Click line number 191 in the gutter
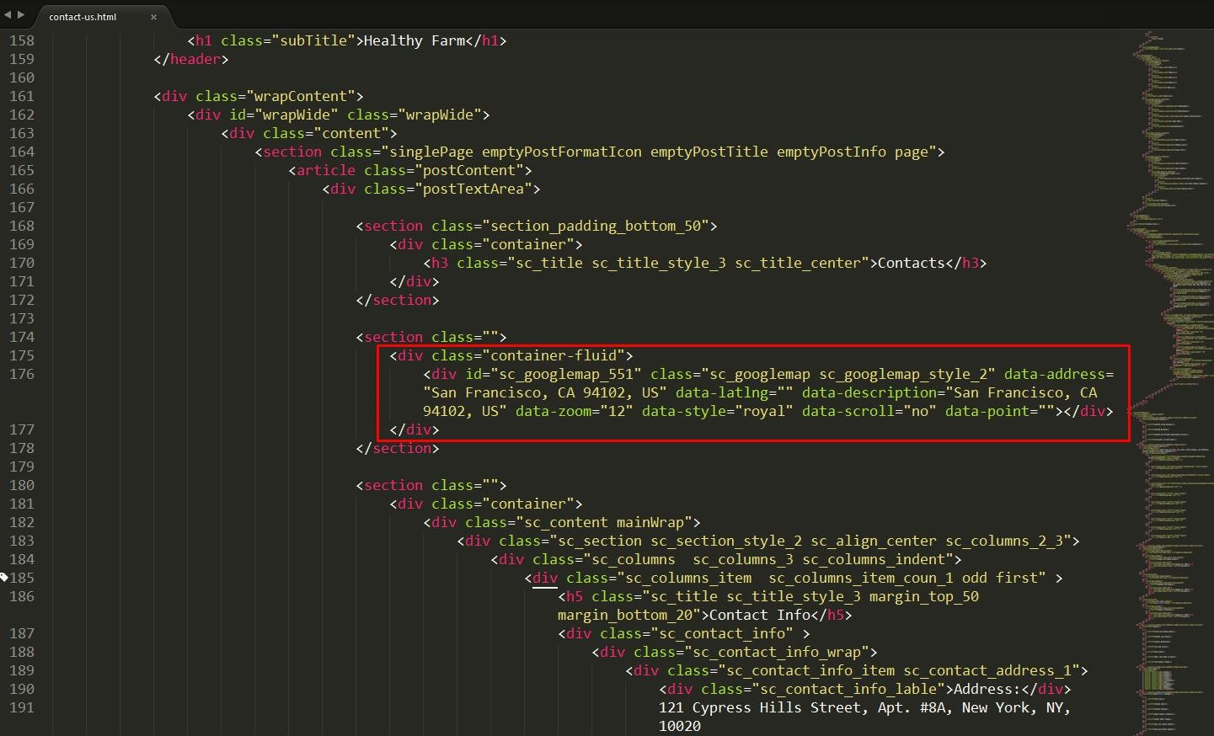1214x736 pixels. click(x=22, y=707)
